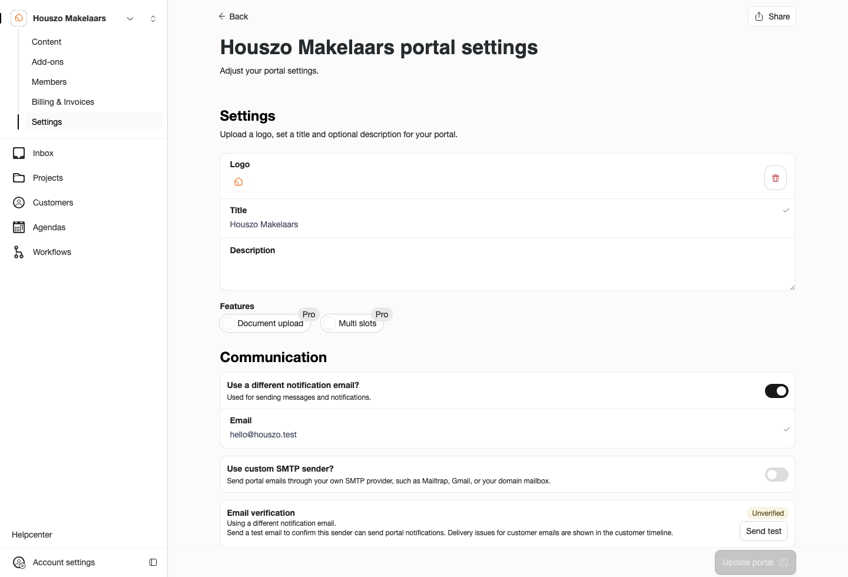Click the Houszo Makelaars logo icon in sidebar
The width and height of the screenshot is (848, 577).
19,18
